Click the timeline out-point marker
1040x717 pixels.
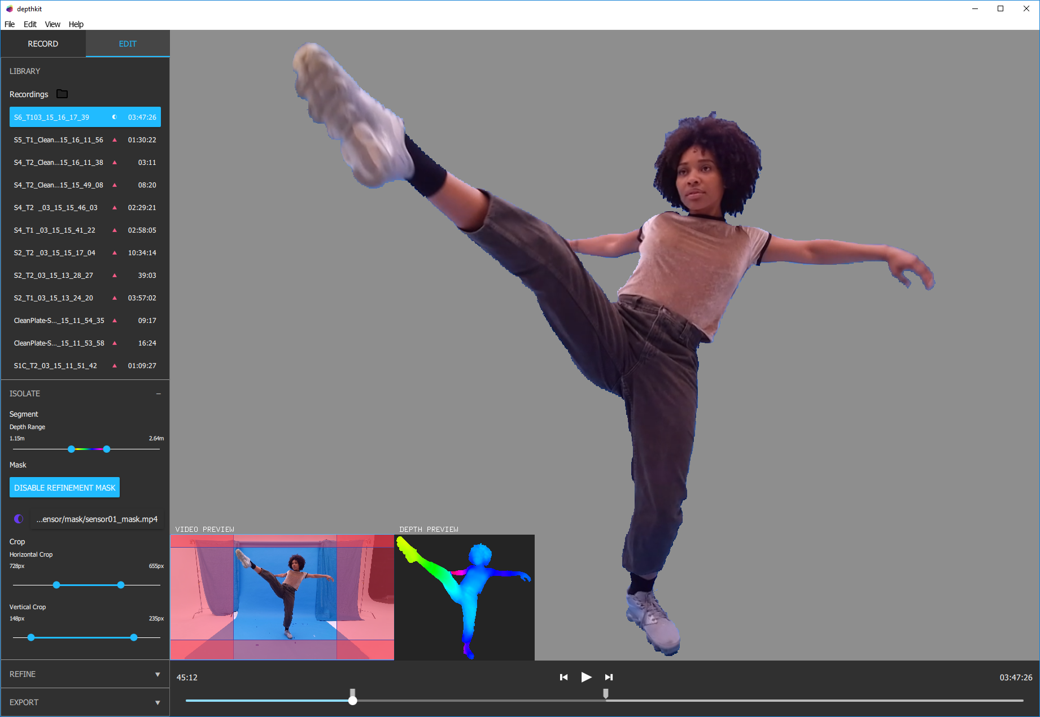click(x=606, y=693)
